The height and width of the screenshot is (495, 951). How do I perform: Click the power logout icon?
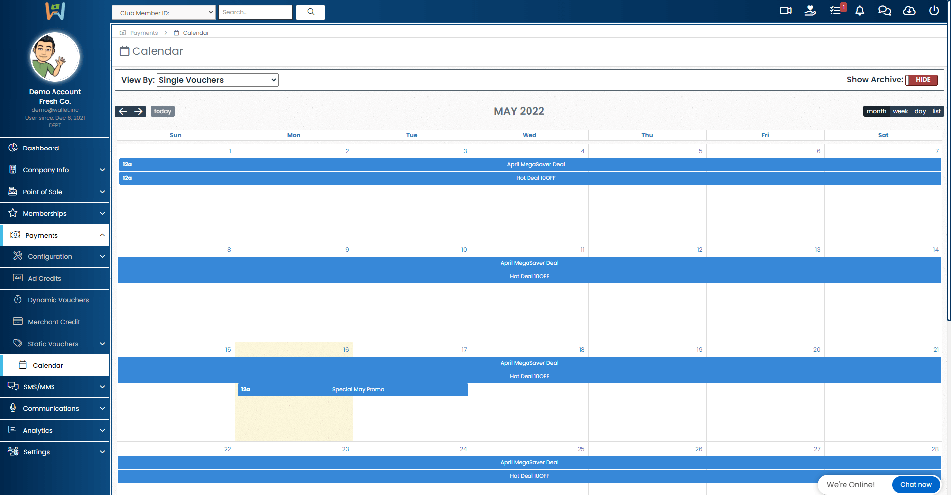point(934,11)
